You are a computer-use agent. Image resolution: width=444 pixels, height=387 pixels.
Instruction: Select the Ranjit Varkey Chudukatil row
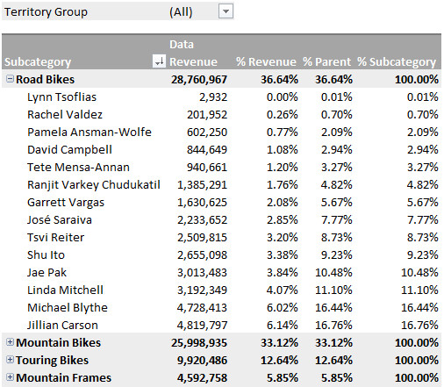tap(221, 184)
